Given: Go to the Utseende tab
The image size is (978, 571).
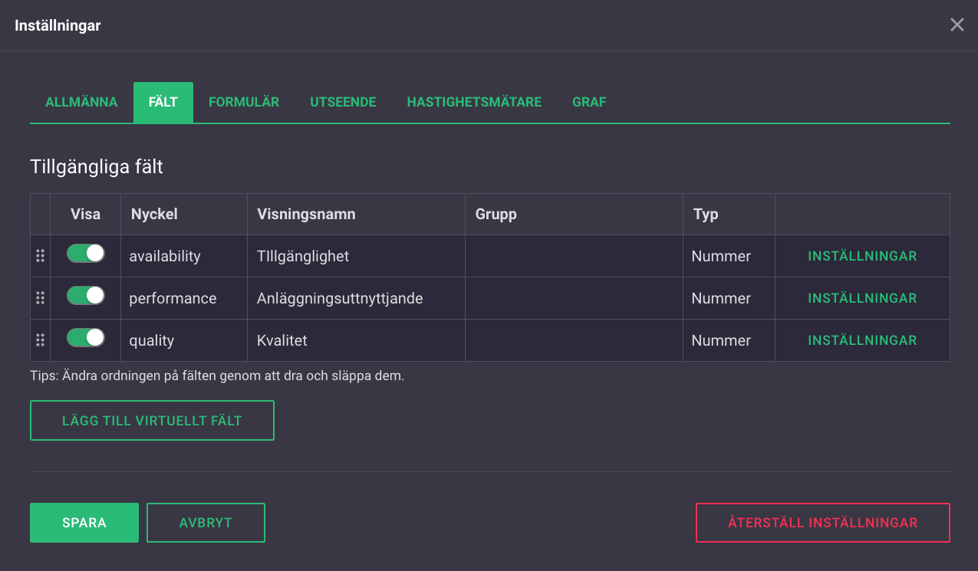Looking at the screenshot, I should pyautogui.click(x=343, y=102).
